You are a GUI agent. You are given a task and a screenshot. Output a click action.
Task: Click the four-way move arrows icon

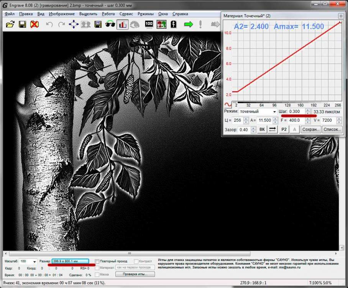click(73, 24)
